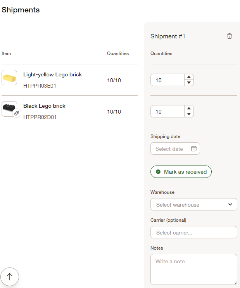Click the Black brick quantity input
Viewport: 240px width, 288px height.
coord(167,111)
